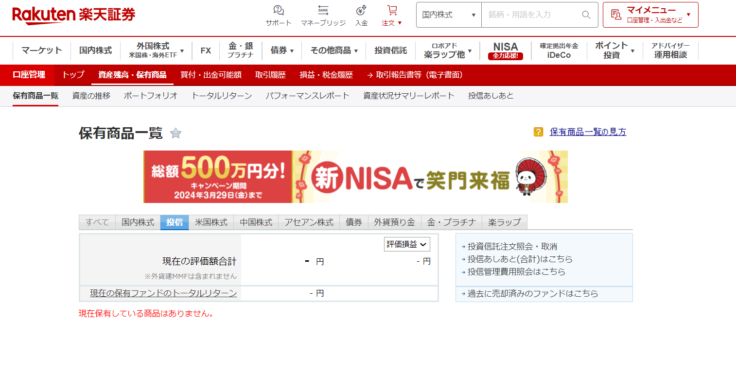Open the 国内株式 search category dropdown
736x387 pixels.
(449, 15)
